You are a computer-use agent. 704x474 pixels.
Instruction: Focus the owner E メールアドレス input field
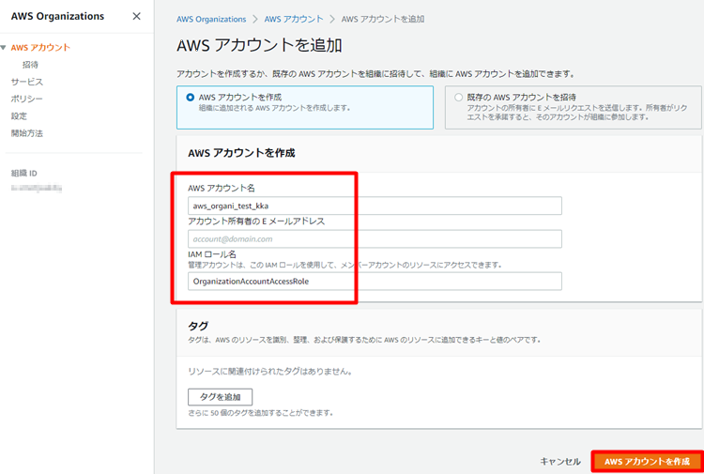pos(375,238)
